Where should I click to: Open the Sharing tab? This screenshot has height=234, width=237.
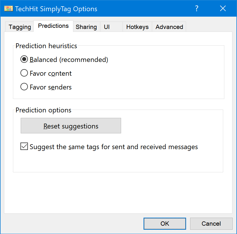pyautogui.click(x=87, y=27)
